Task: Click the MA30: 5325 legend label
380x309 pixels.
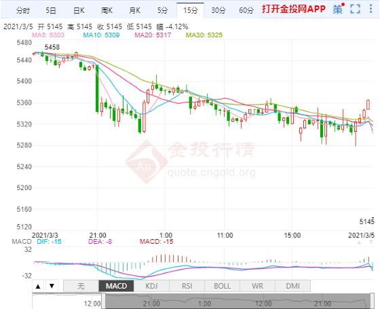Action: tap(204, 35)
